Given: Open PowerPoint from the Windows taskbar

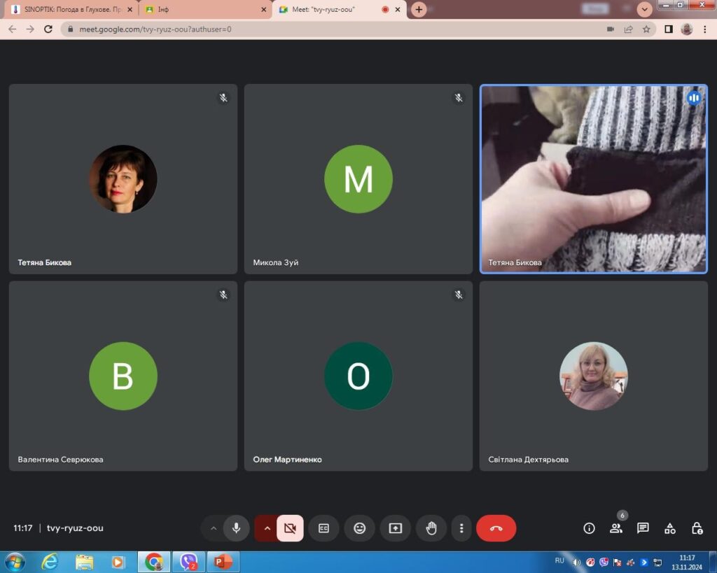Looking at the screenshot, I should point(223,562).
